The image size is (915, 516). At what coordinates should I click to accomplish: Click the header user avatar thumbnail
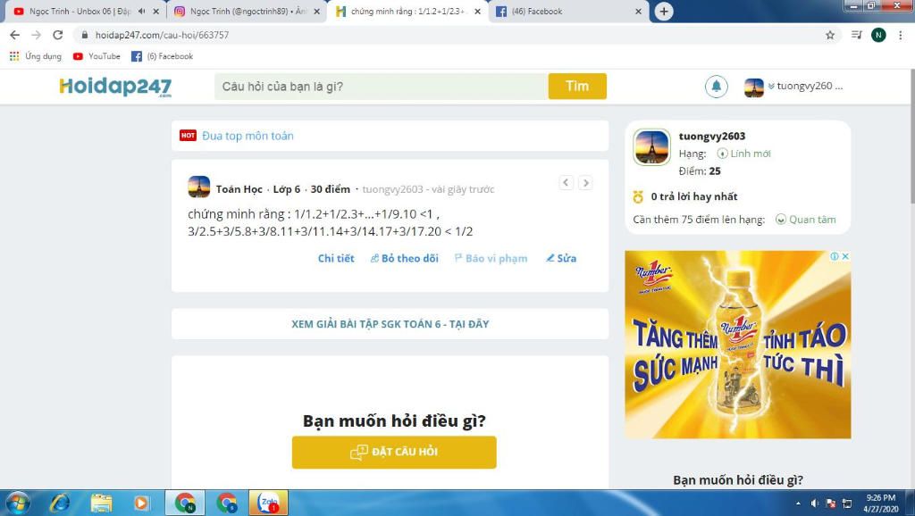pos(753,87)
